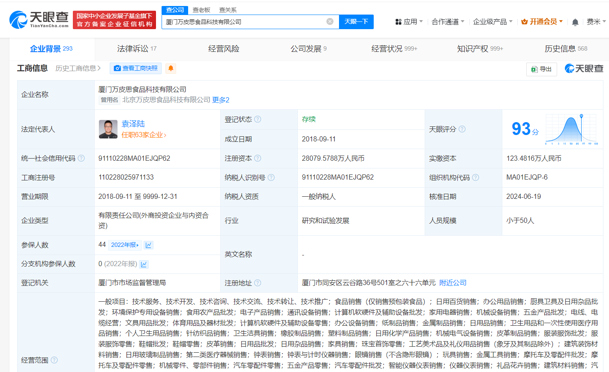This screenshot has width=609, height=372.
Task: Click help icon beside 注册资本
Action: (258, 159)
